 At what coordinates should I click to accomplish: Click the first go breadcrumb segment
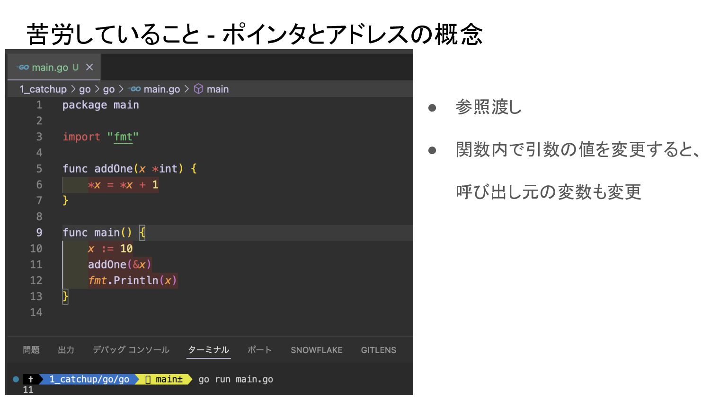[85, 89]
